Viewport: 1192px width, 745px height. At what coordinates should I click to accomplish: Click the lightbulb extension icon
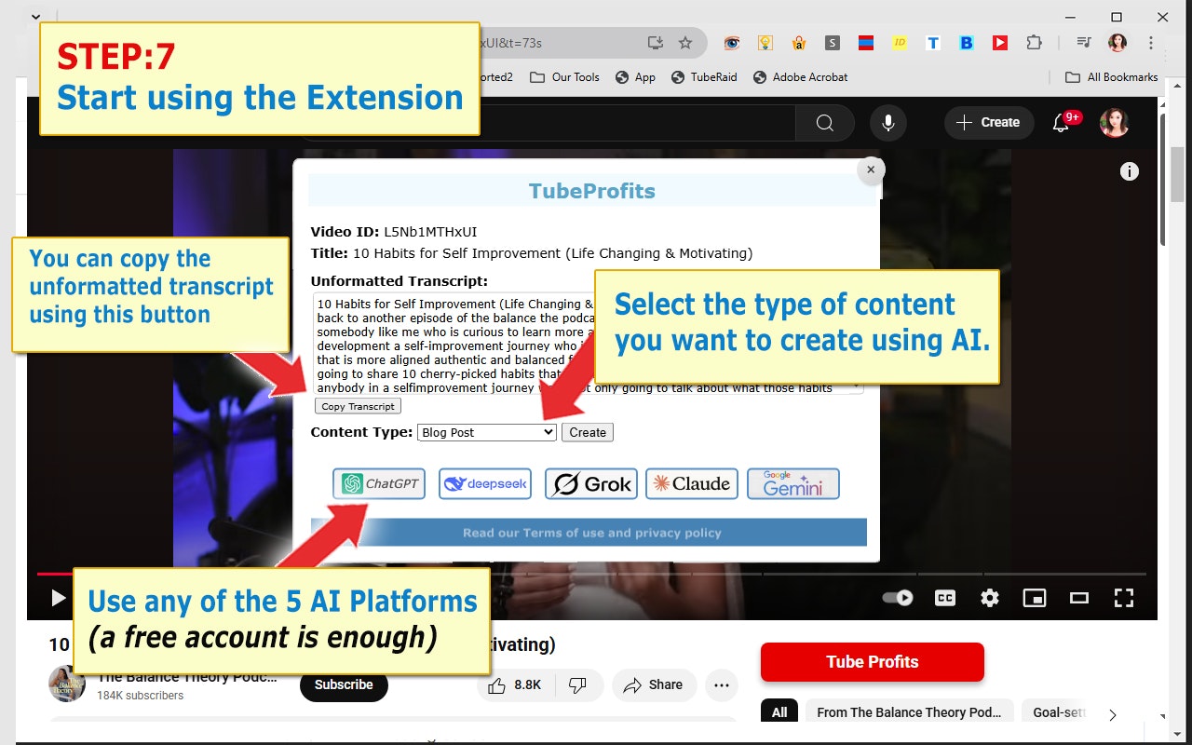pos(765,43)
